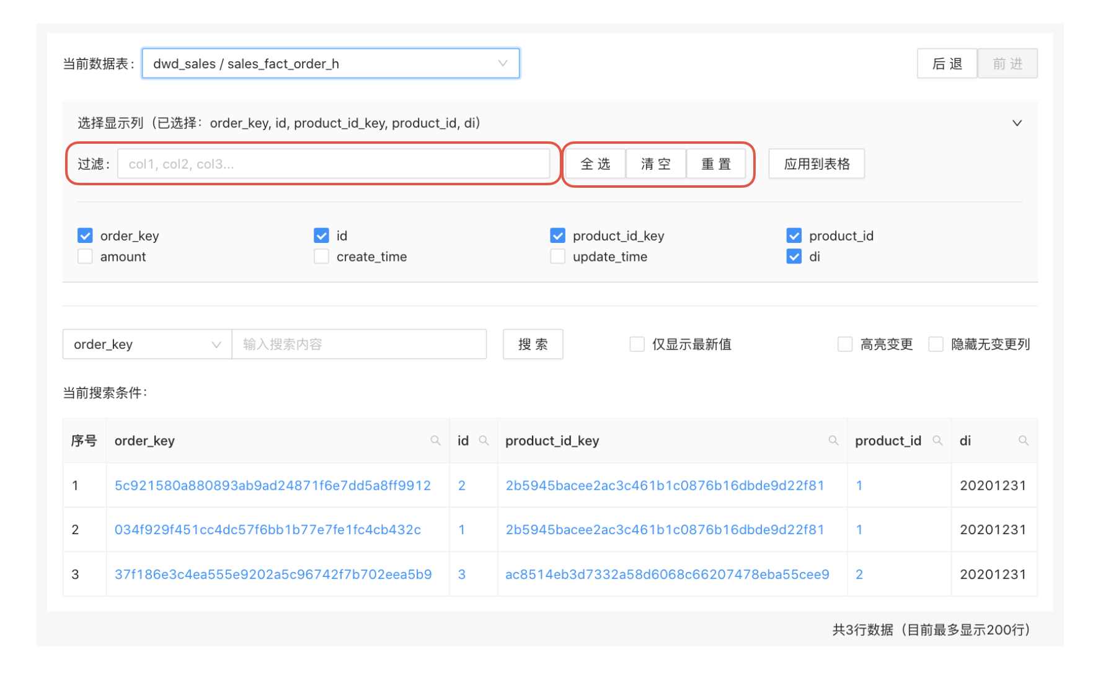
Task: Click the search icon on order_key column
Action: (x=436, y=441)
